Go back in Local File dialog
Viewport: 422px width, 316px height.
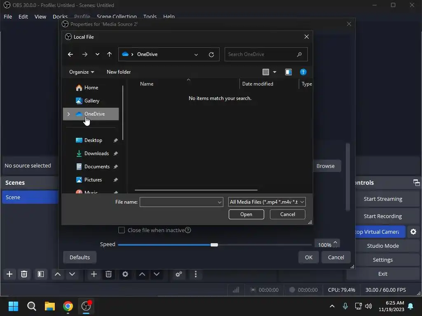70,54
